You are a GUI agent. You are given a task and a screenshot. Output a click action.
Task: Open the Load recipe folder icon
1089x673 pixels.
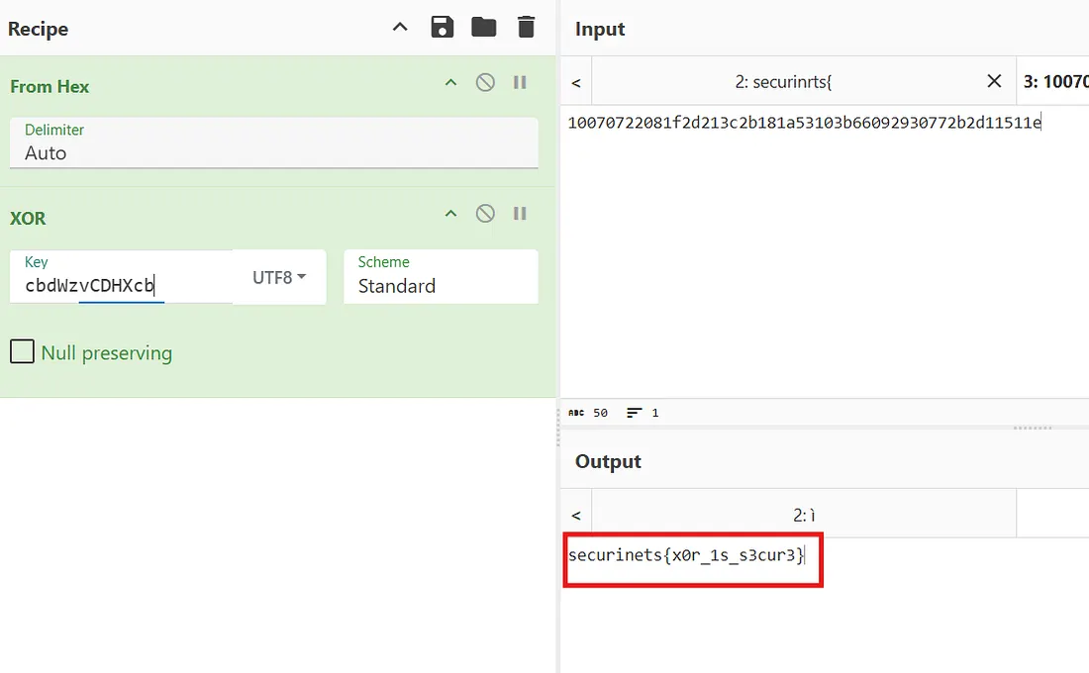tap(484, 28)
